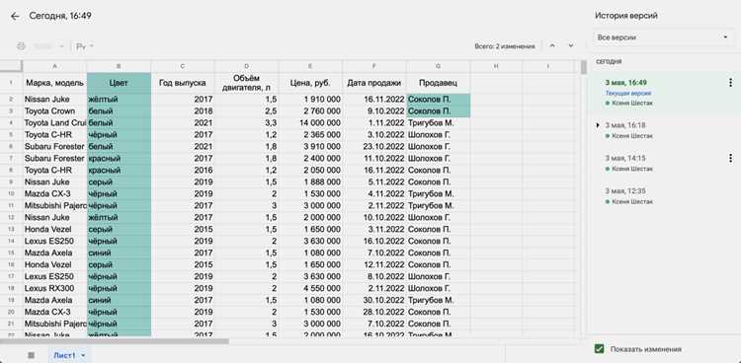Open the currency format dropdown
Image resolution: width=741 pixels, height=363 pixels.
[x=86, y=46]
